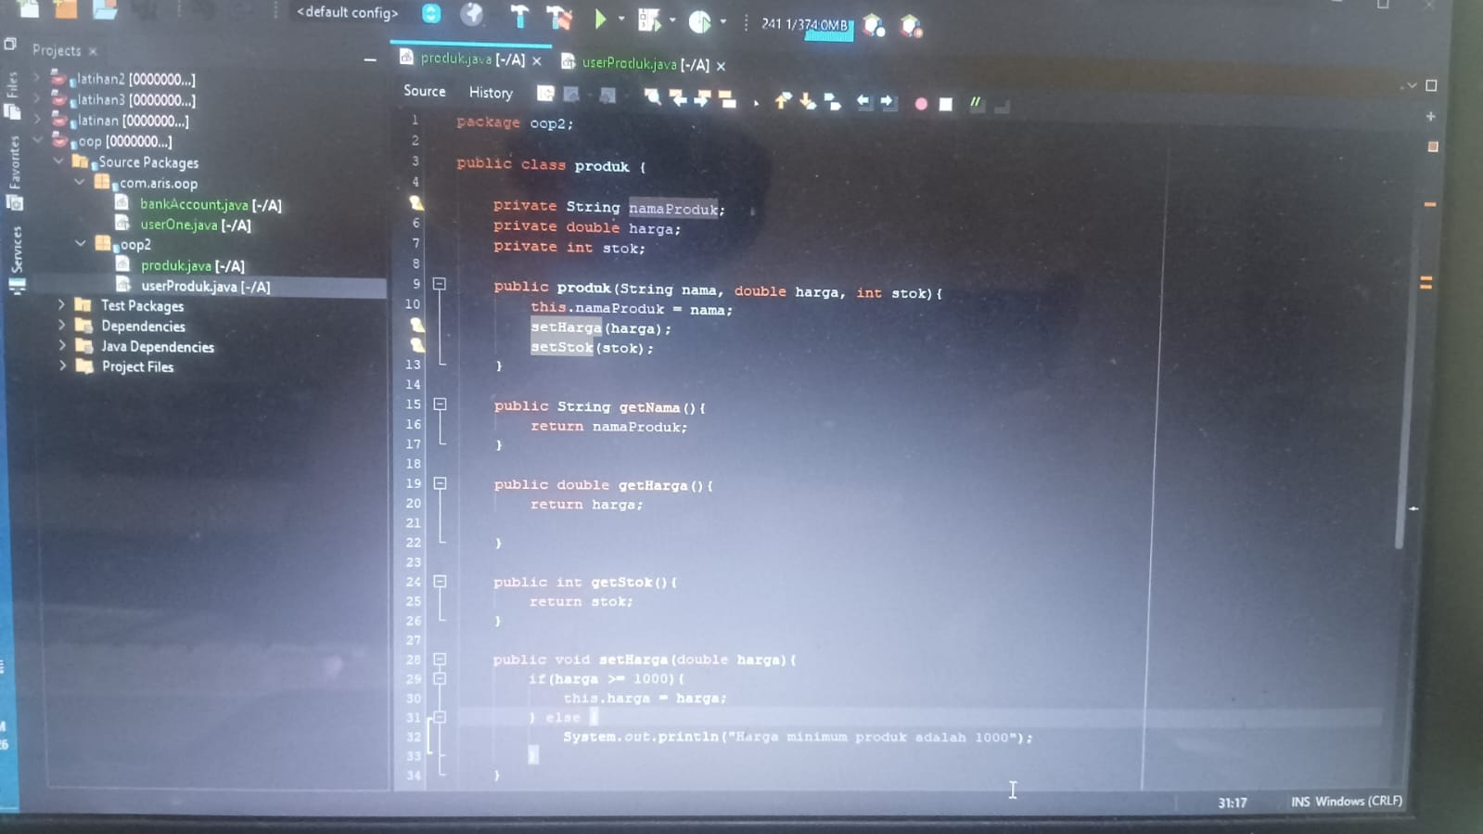
Task: Click Next Bookmark down-arrow icon
Action: click(x=808, y=101)
